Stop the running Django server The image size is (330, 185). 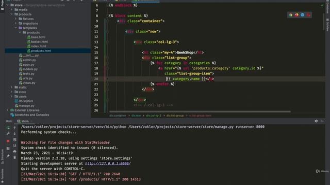tap(8, 141)
